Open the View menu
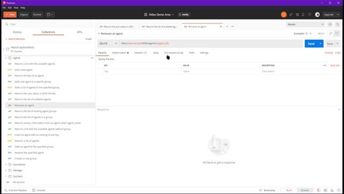This screenshot has width=344, height=194. click(x=16, y=8)
